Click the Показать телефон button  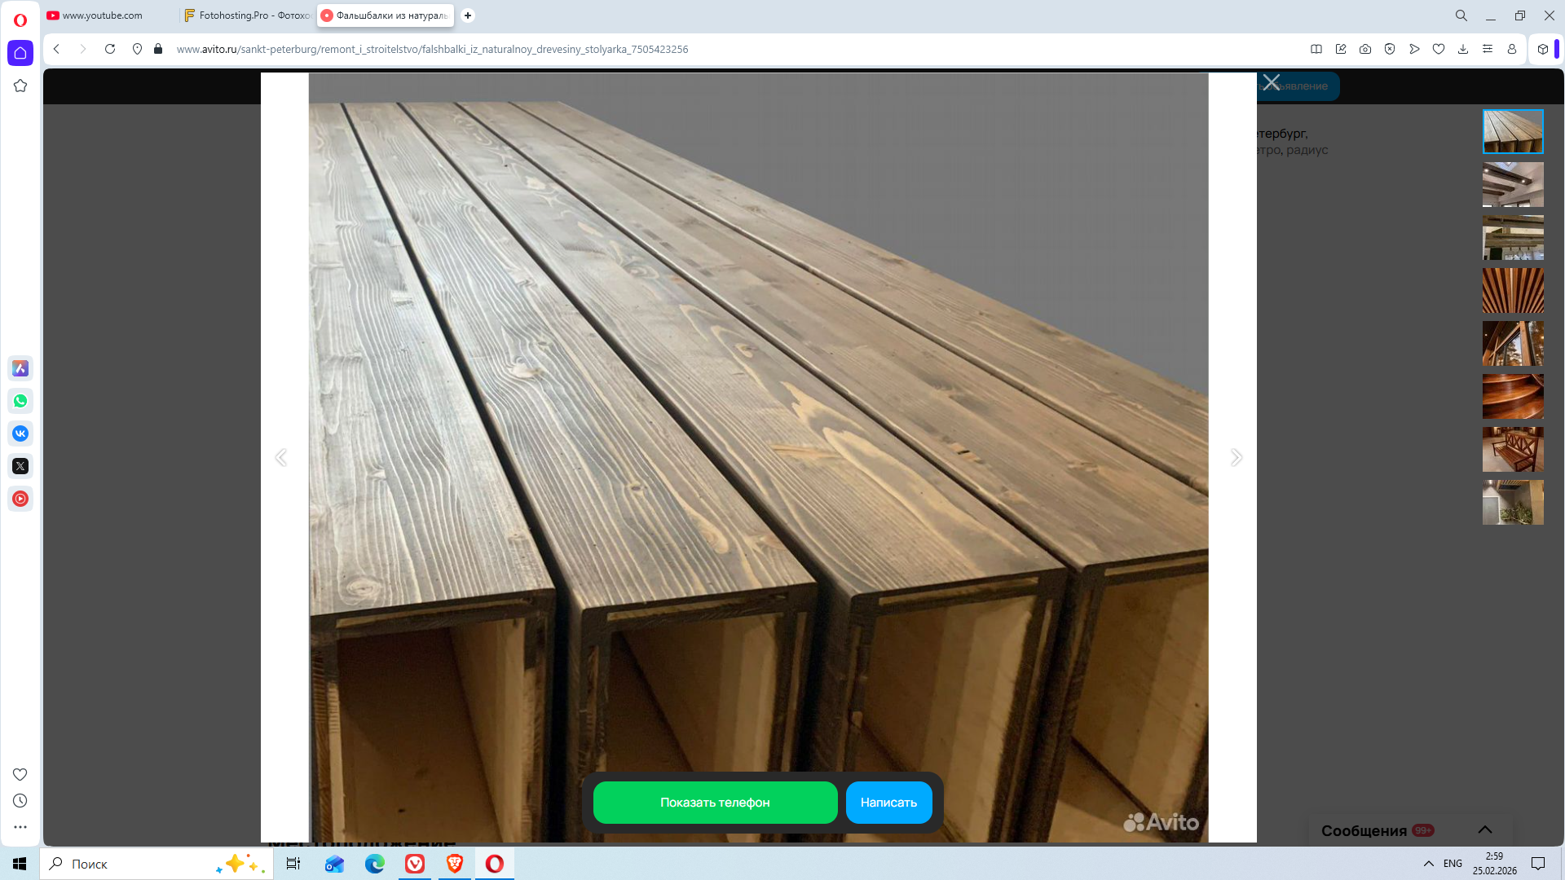715,803
